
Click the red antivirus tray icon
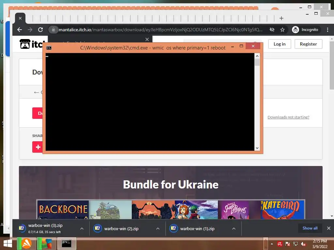(280, 244)
